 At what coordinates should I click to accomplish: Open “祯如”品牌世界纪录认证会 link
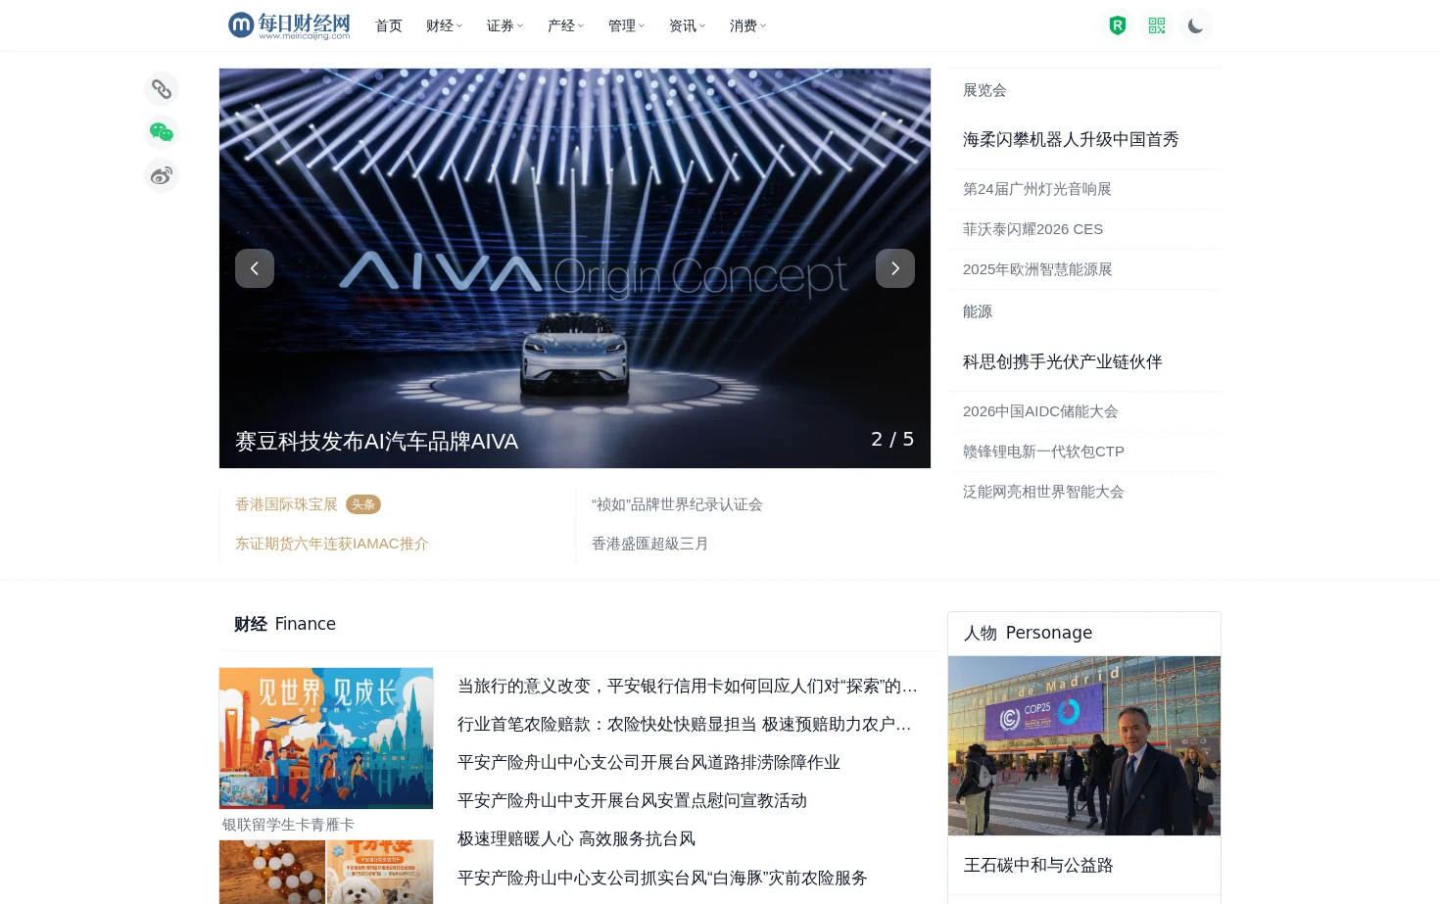(x=677, y=504)
